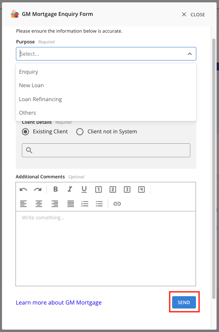Justify the text
This screenshot has width=219, height=332.
(71, 204)
